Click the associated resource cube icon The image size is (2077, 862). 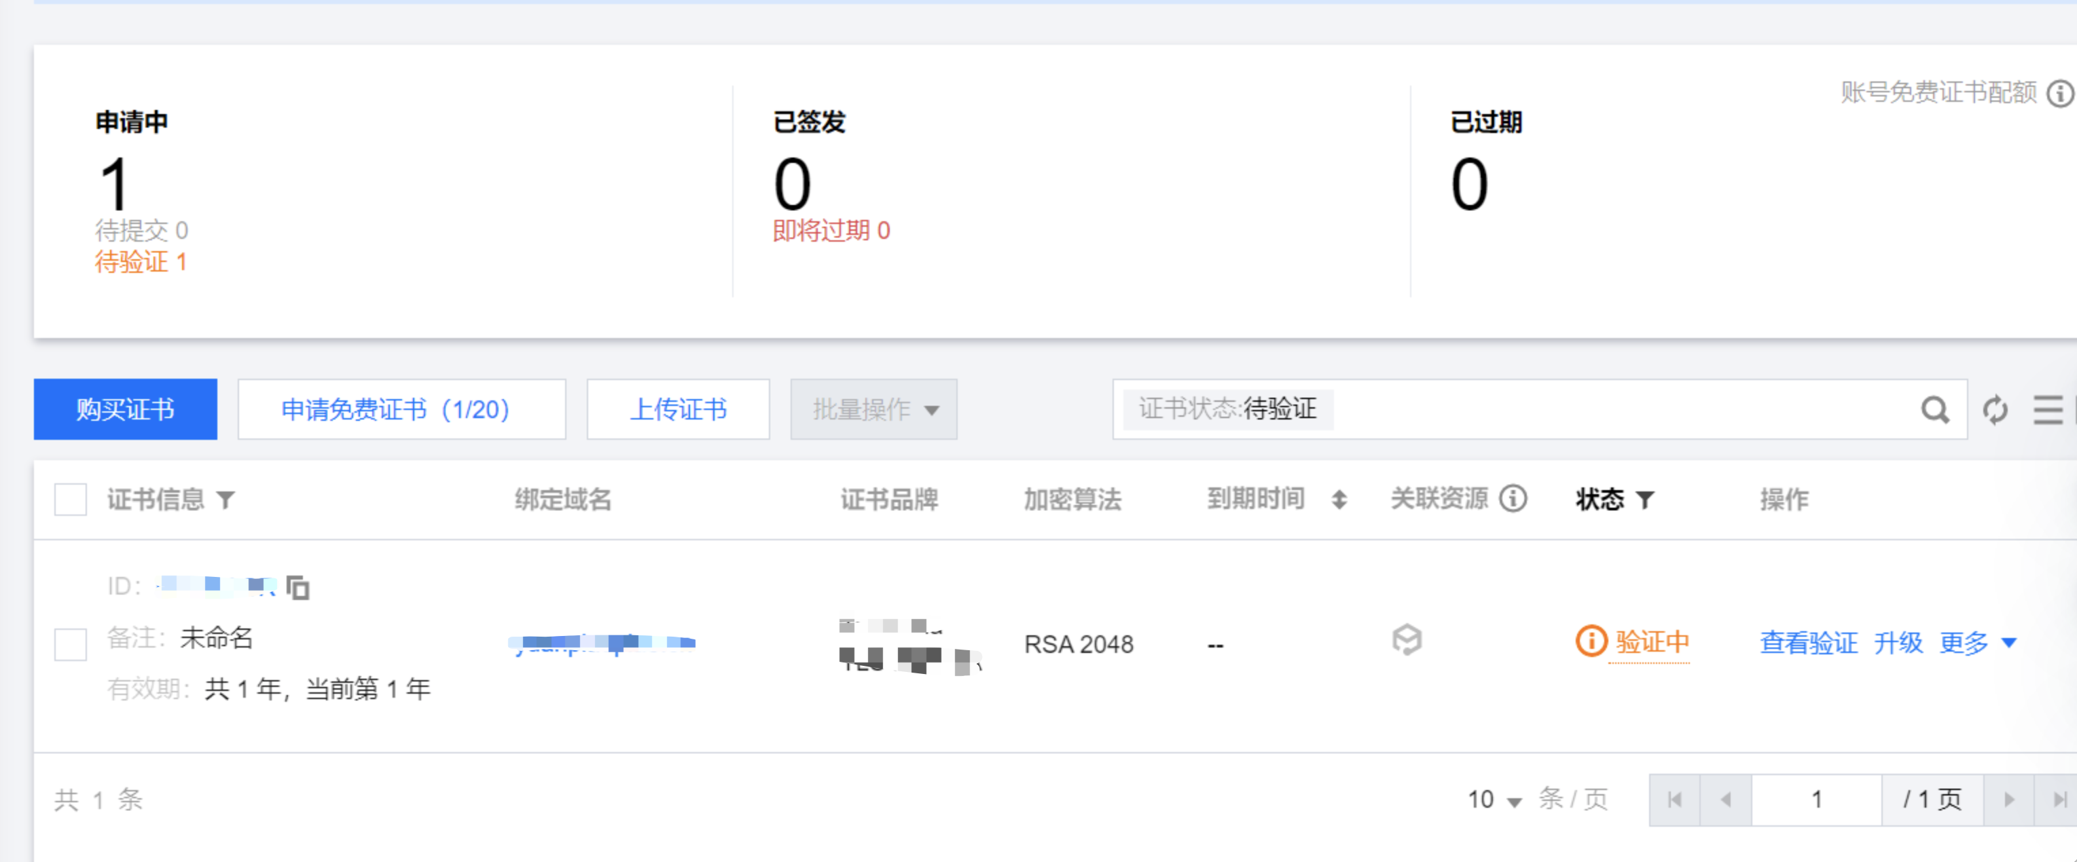(1407, 641)
